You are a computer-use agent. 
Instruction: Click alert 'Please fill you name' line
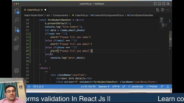point(70,37)
